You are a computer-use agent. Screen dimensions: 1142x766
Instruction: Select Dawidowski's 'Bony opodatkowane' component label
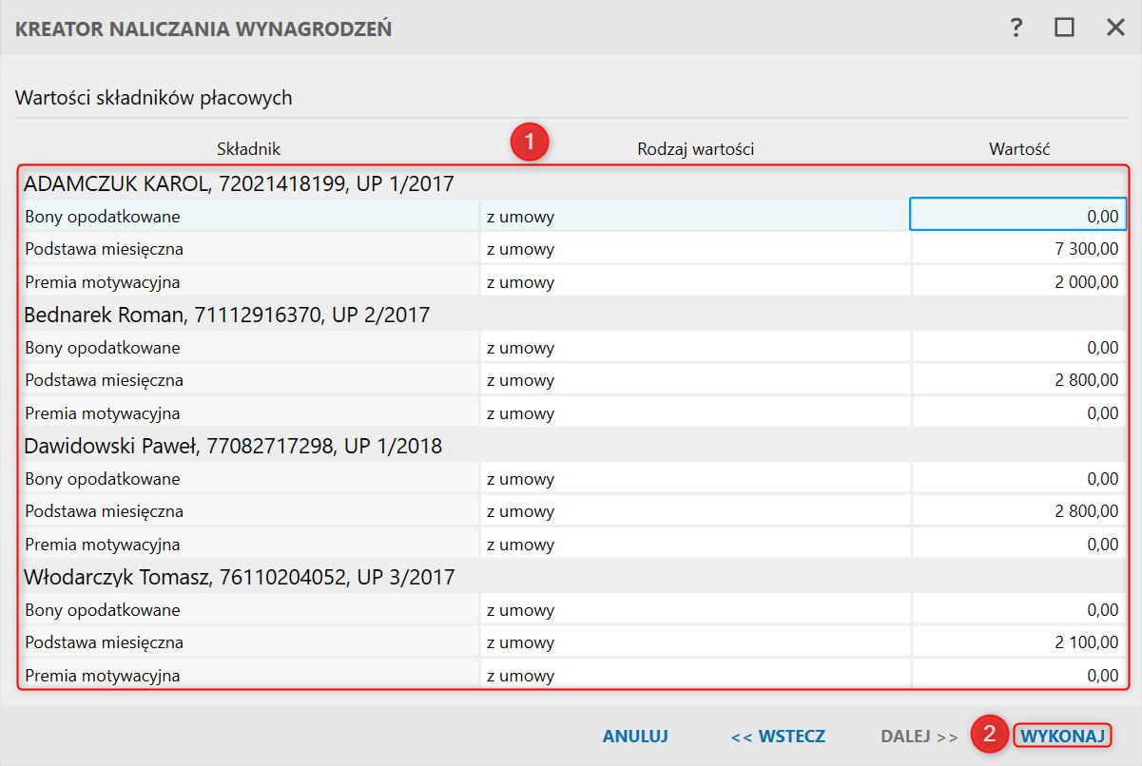coord(103,479)
